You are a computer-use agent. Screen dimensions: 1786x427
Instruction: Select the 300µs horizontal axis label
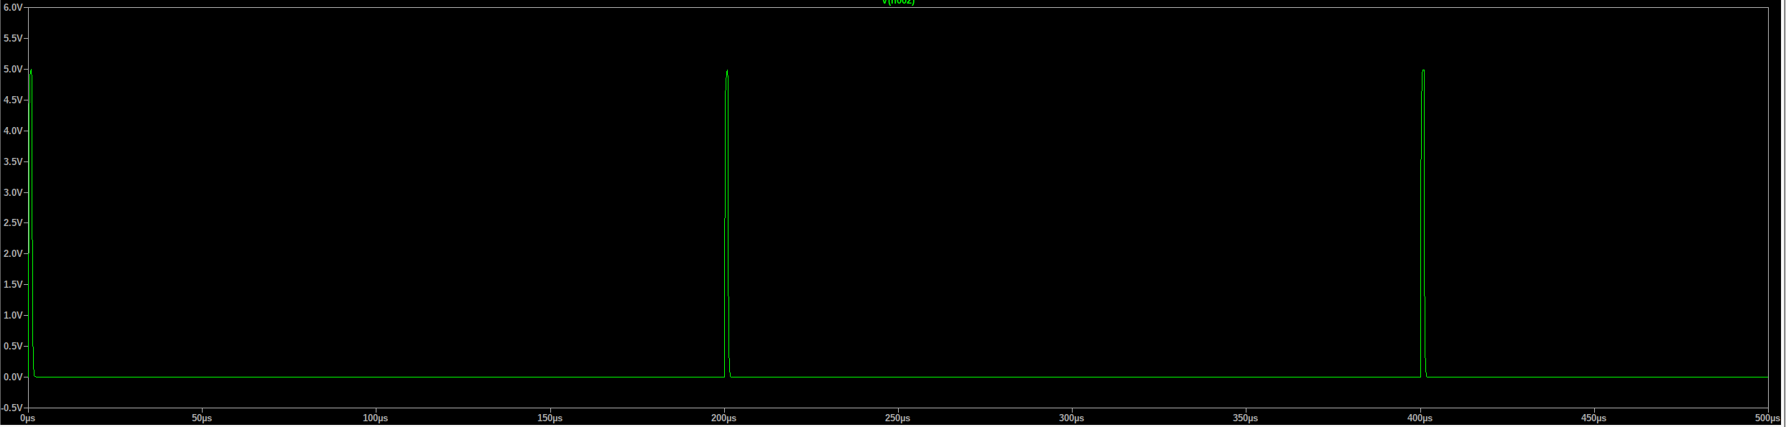(1072, 418)
